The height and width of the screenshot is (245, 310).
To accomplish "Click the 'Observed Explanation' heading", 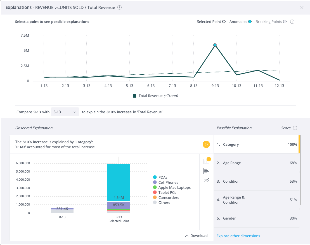I will coord(34,128).
